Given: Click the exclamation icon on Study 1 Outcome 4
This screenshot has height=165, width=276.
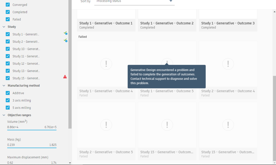Looking at the screenshot, I should [x=106, y=64].
